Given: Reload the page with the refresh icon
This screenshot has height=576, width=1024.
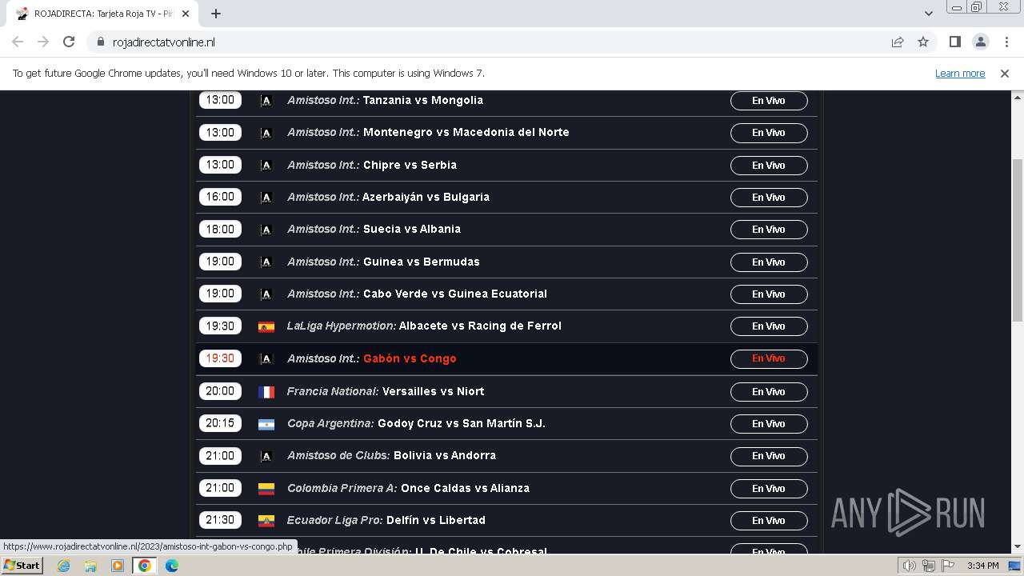Looking at the screenshot, I should click(x=69, y=42).
